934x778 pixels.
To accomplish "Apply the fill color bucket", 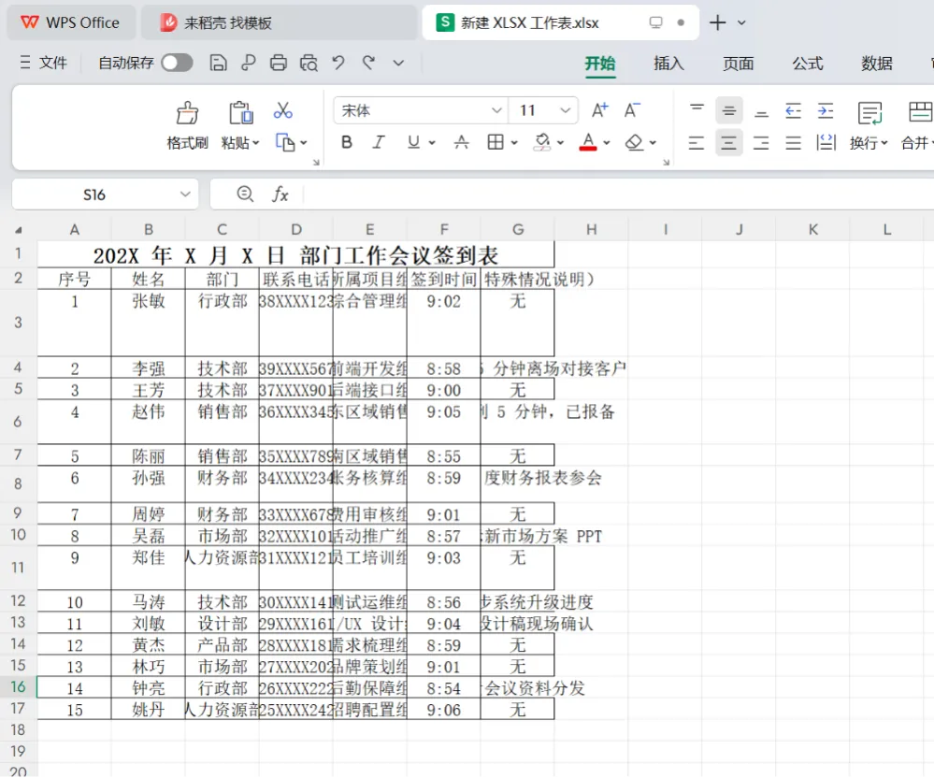I will point(542,142).
